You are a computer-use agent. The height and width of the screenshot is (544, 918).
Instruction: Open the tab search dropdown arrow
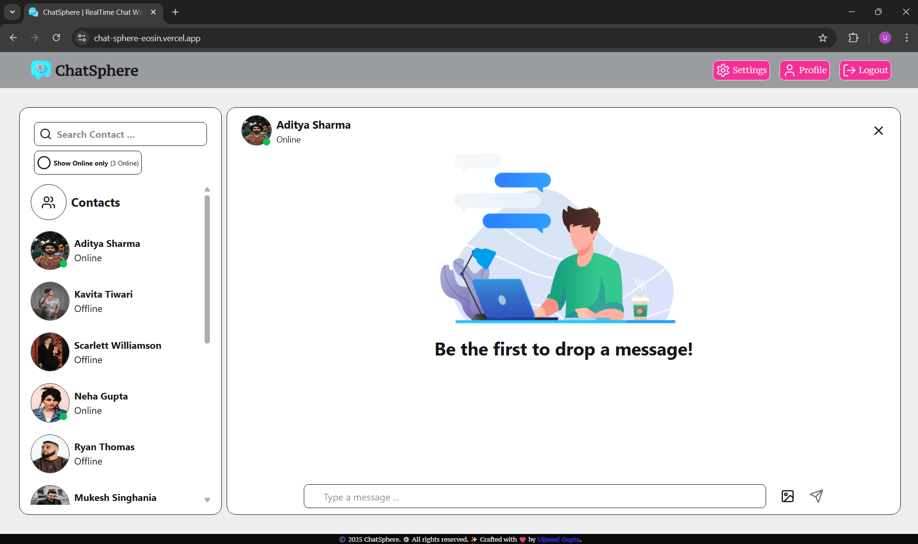click(12, 12)
